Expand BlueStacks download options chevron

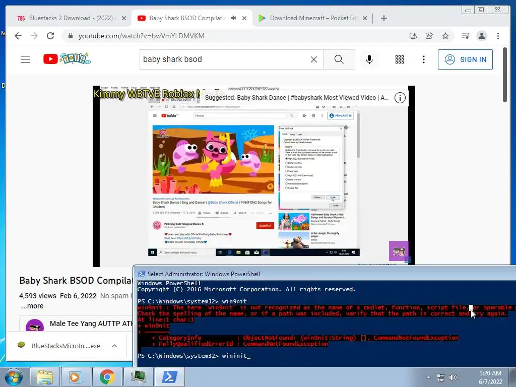pos(114,346)
